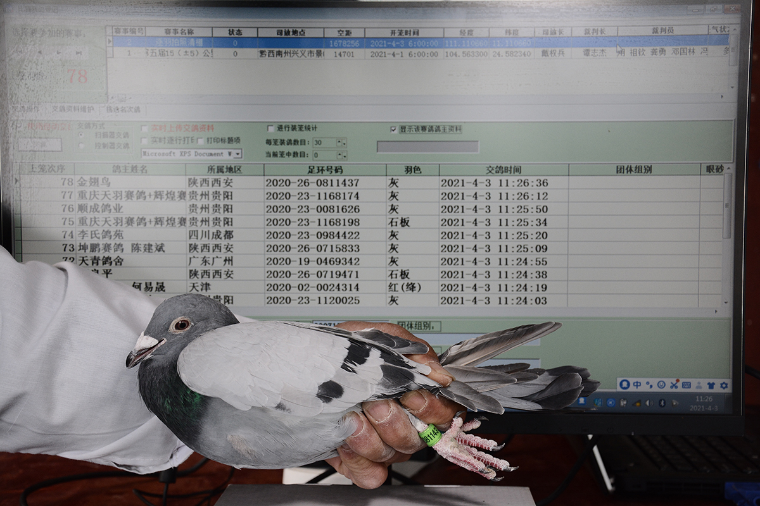Screen dimensions: 760x506
Task: Toggle the 实时进行打印 checkbox
Action: click(144, 140)
